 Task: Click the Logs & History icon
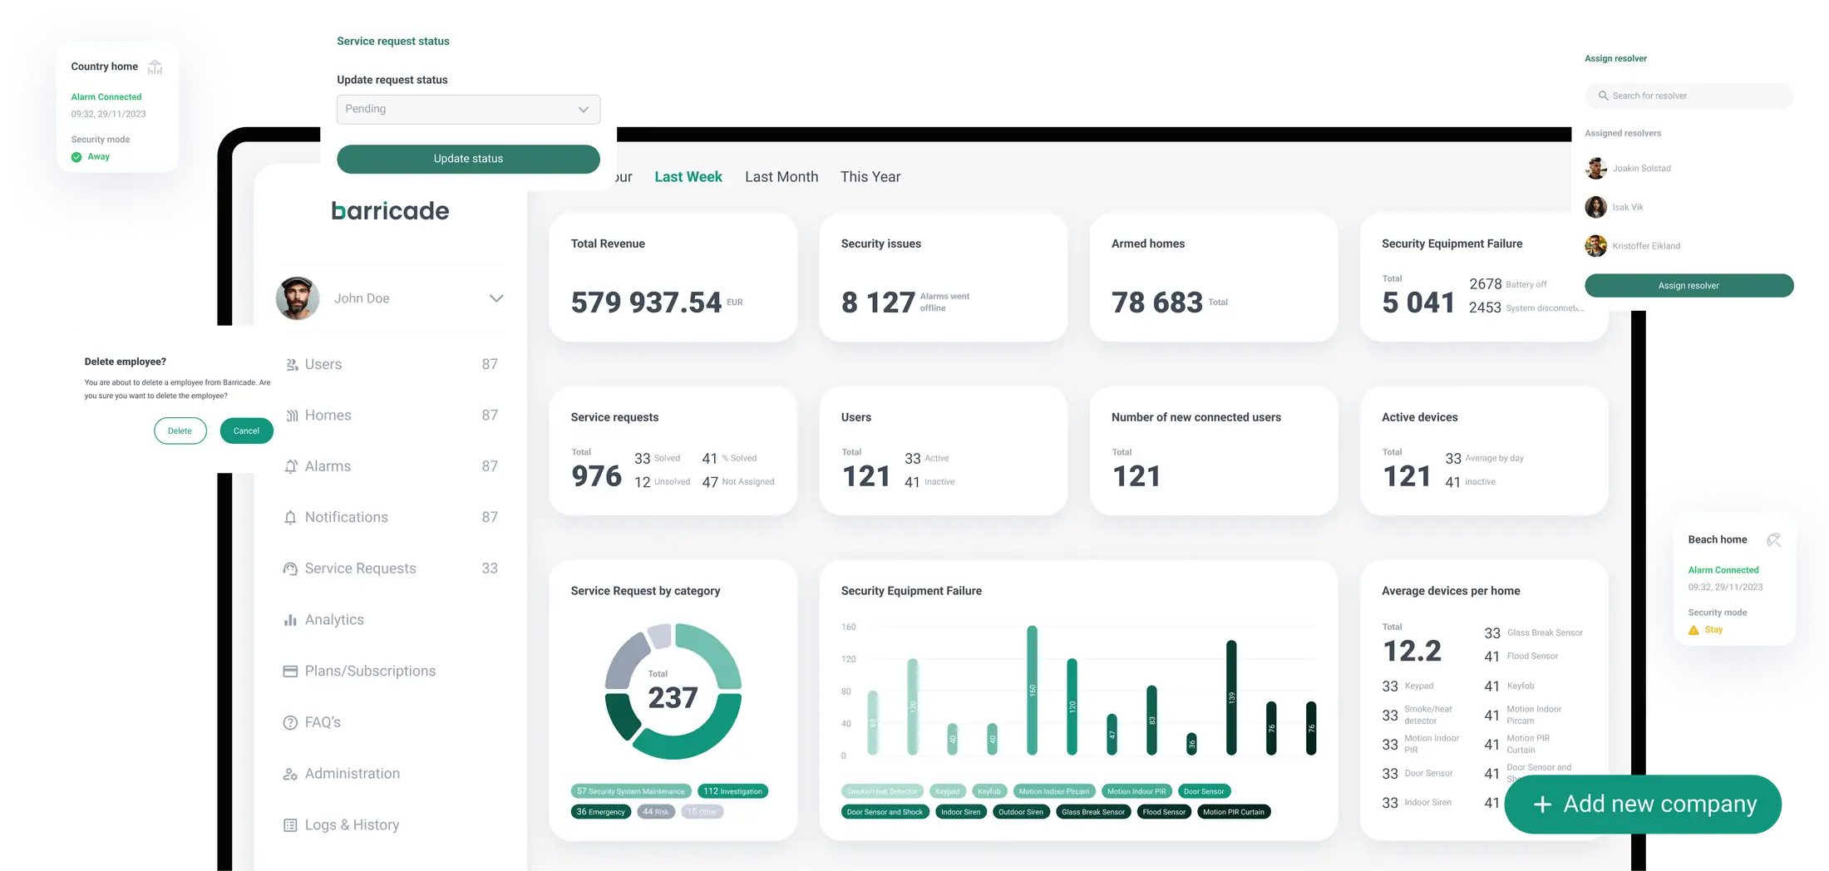click(290, 825)
